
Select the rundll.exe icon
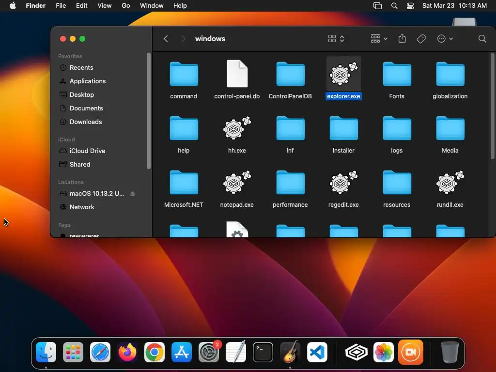pyautogui.click(x=450, y=183)
